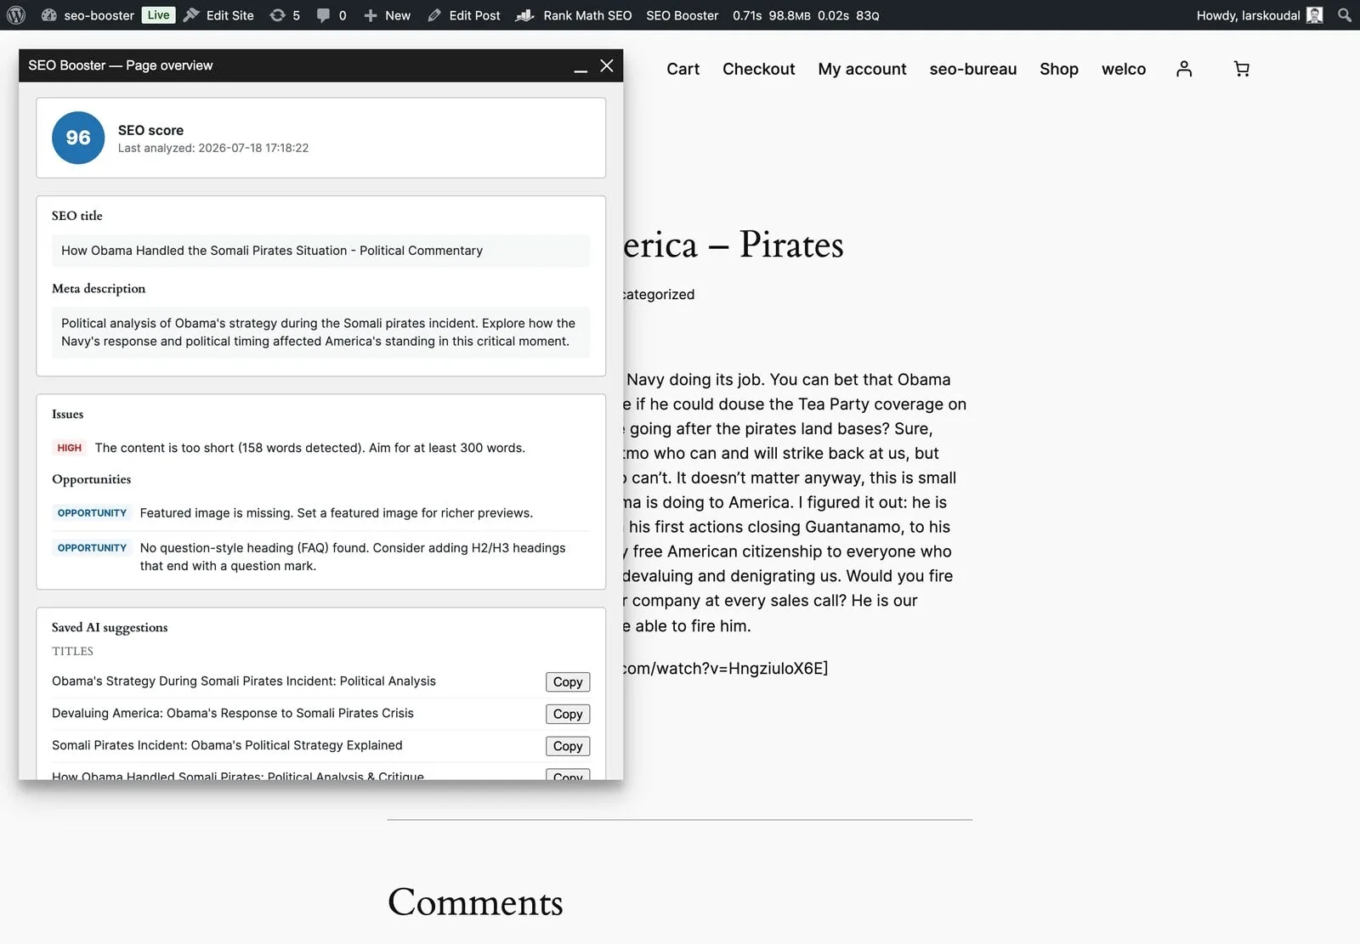Click the user account person icon

(x=1184, y=69)
